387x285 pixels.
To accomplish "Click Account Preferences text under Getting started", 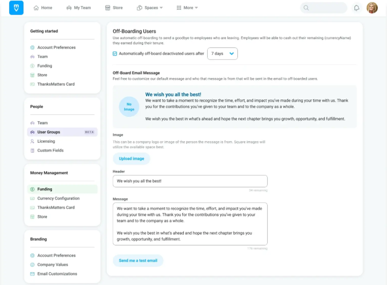I will pos(57,47).
